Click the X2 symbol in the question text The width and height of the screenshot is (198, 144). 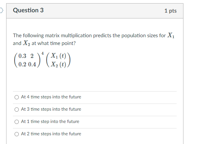[27, 43]
